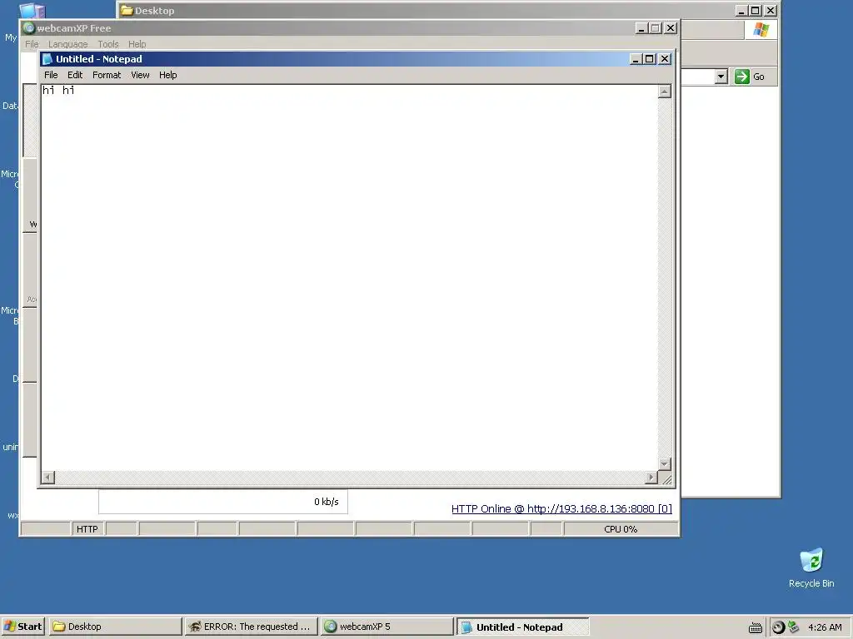The width and height of the screenshot is (853, 639).
Task: Click the CPU 0% status entry
Action: pos(621,528)
